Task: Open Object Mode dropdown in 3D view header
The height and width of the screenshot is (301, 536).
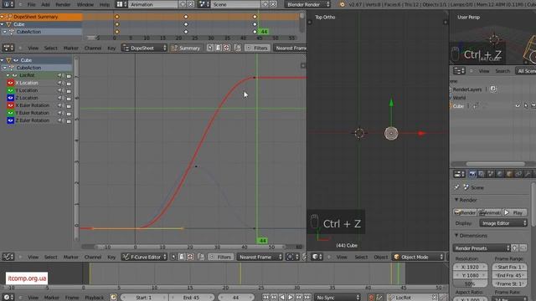Action: 419,257
